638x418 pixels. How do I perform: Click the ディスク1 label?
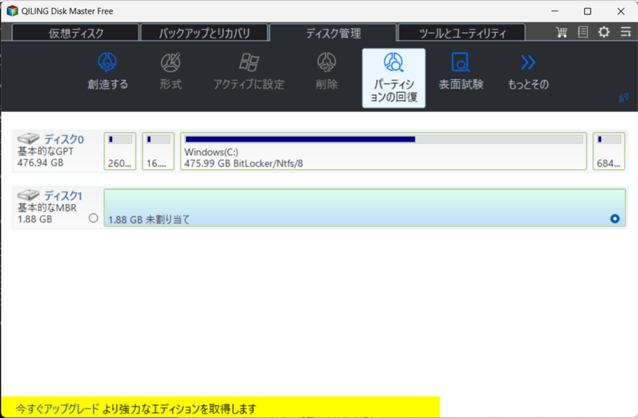click(63, 196)
